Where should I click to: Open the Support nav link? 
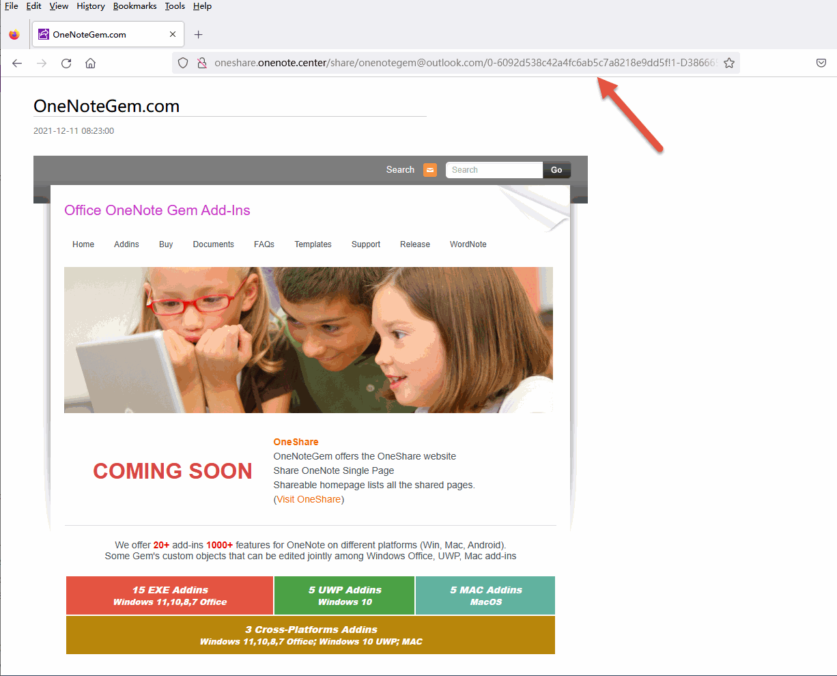(x=366, y=244)
